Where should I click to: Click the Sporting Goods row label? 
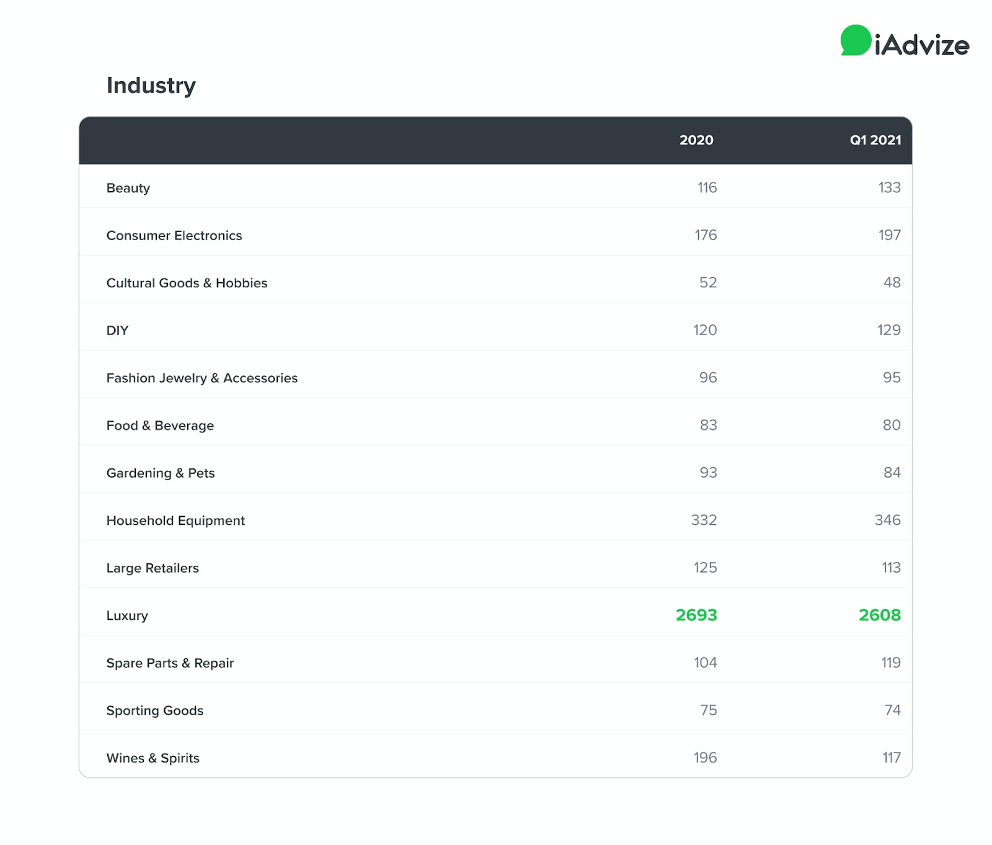(x=154, y=710)
